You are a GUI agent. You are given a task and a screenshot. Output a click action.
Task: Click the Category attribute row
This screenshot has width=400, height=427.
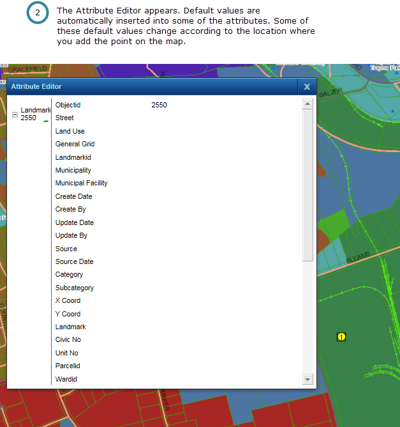(69, 274)
